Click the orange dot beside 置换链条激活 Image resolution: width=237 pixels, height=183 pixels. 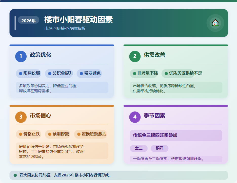[x=79, y=134]
